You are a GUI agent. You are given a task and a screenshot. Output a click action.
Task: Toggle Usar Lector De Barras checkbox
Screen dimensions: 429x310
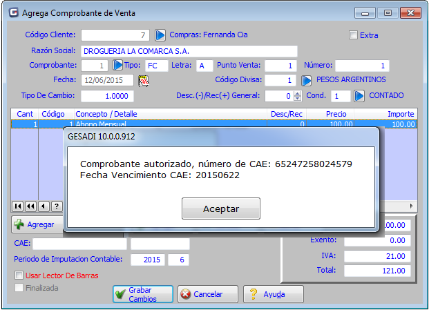19,275
